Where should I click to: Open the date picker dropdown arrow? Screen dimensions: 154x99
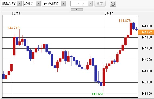click(90, 4)
